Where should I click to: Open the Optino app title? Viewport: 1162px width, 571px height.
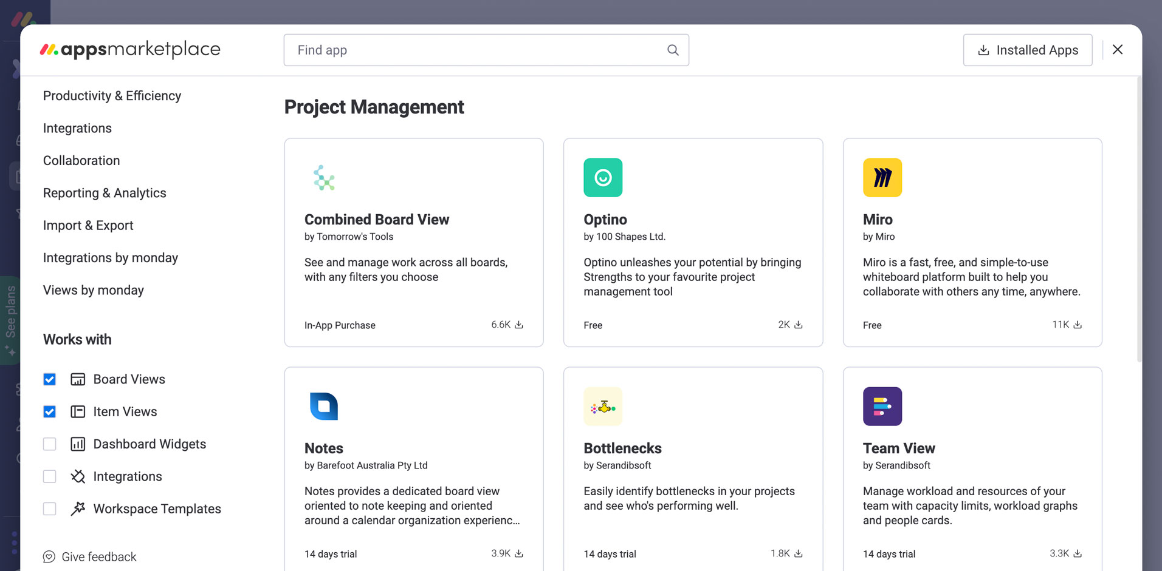point(605,220)
